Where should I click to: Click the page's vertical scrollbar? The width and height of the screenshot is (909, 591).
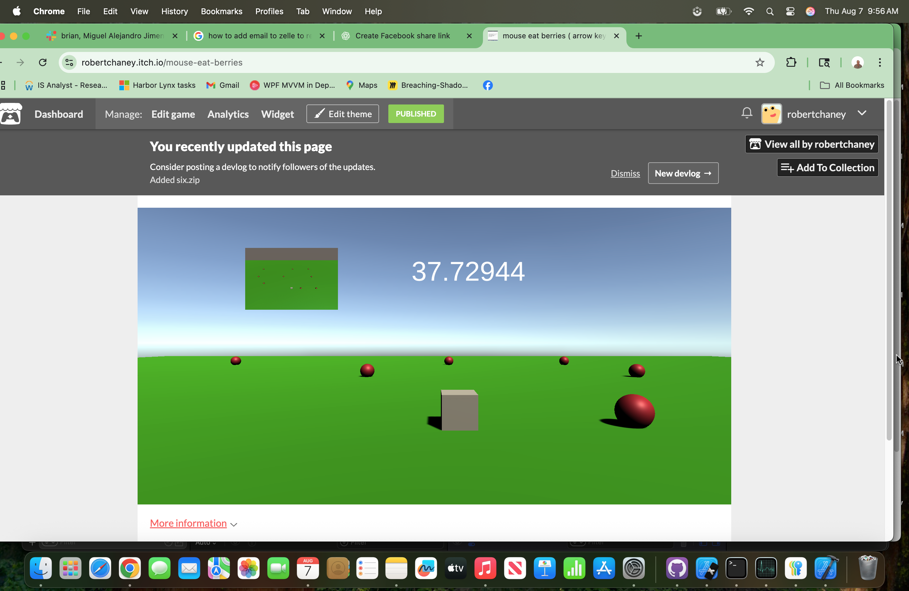889,267
